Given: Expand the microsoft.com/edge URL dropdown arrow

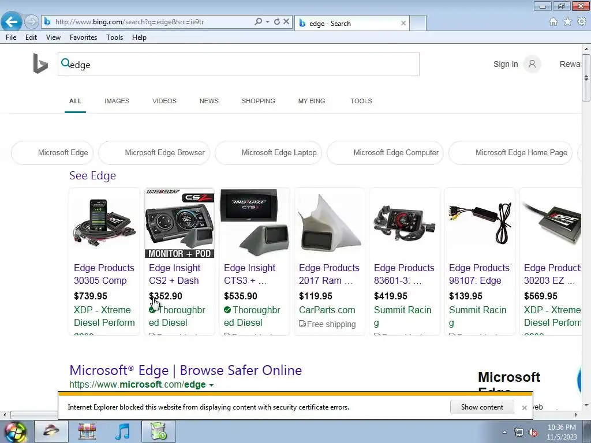Looking at the screenshot, I should tap(211, 385).
